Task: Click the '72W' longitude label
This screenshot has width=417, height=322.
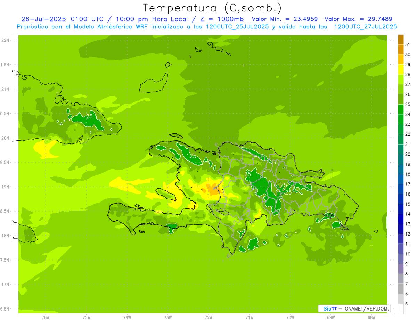Action: [x=209, y=317]
